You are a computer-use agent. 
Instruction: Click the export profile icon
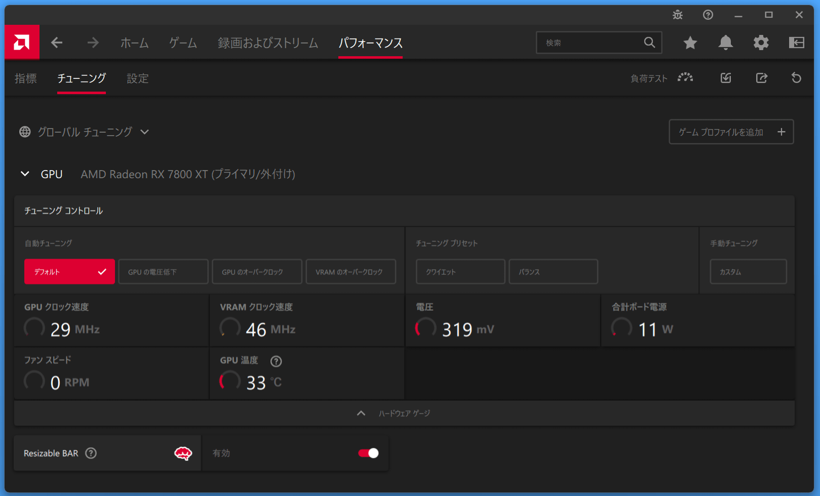pos(761,77)
